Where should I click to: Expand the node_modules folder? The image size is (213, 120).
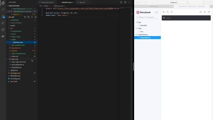point(16,23)
